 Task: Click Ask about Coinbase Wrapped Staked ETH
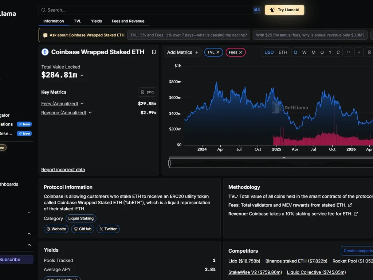coord(87,35)
